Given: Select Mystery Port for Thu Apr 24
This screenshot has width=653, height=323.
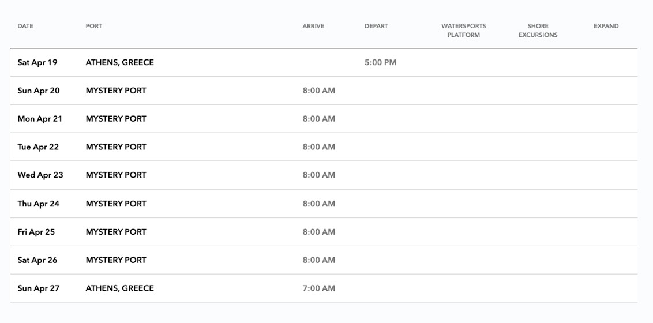Looking at the screenshot, I should (x=116, y=204).
